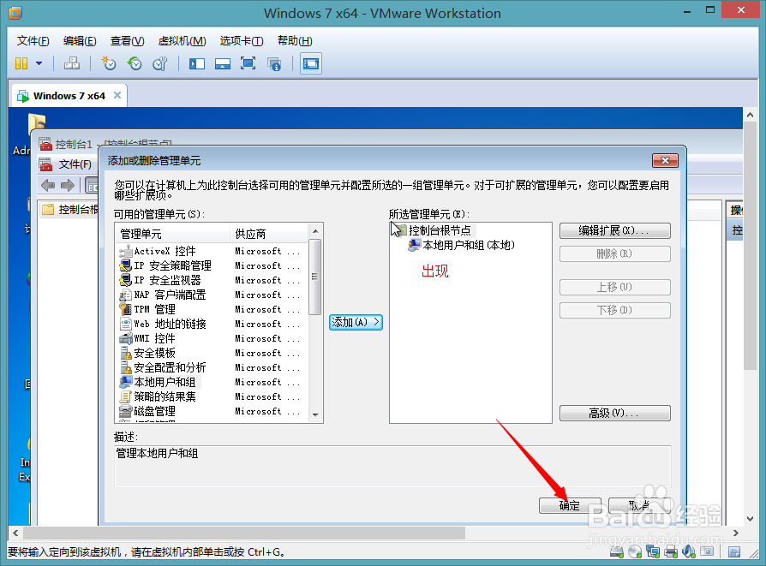The height and width of the screenshot is (566, 766).
Task: Select IP 安全策略管理 snap-in
Action: tap(212, 265)
